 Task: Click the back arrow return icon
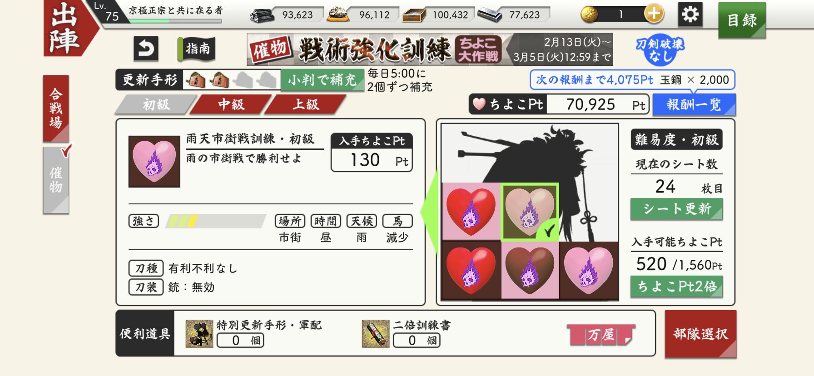coord(146,49)
